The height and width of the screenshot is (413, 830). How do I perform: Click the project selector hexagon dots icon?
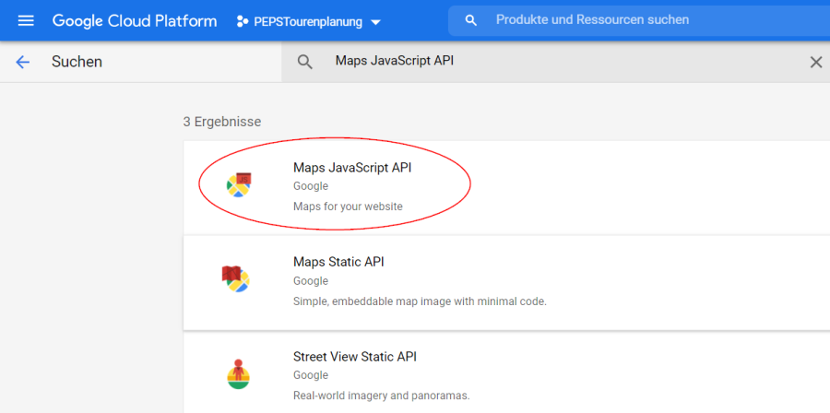click(243, 20)
